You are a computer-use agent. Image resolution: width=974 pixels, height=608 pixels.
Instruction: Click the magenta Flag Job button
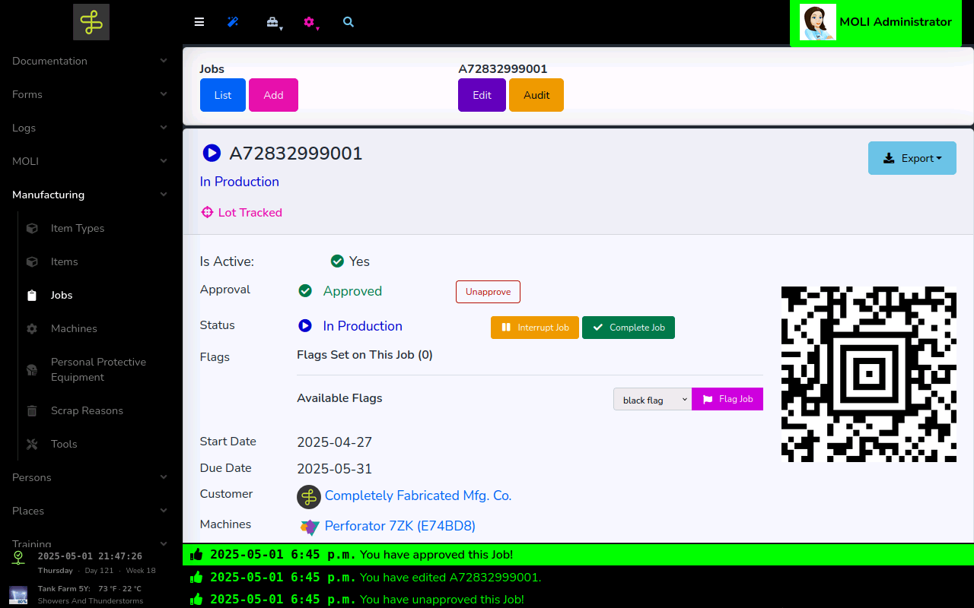[x=727, y=399]
